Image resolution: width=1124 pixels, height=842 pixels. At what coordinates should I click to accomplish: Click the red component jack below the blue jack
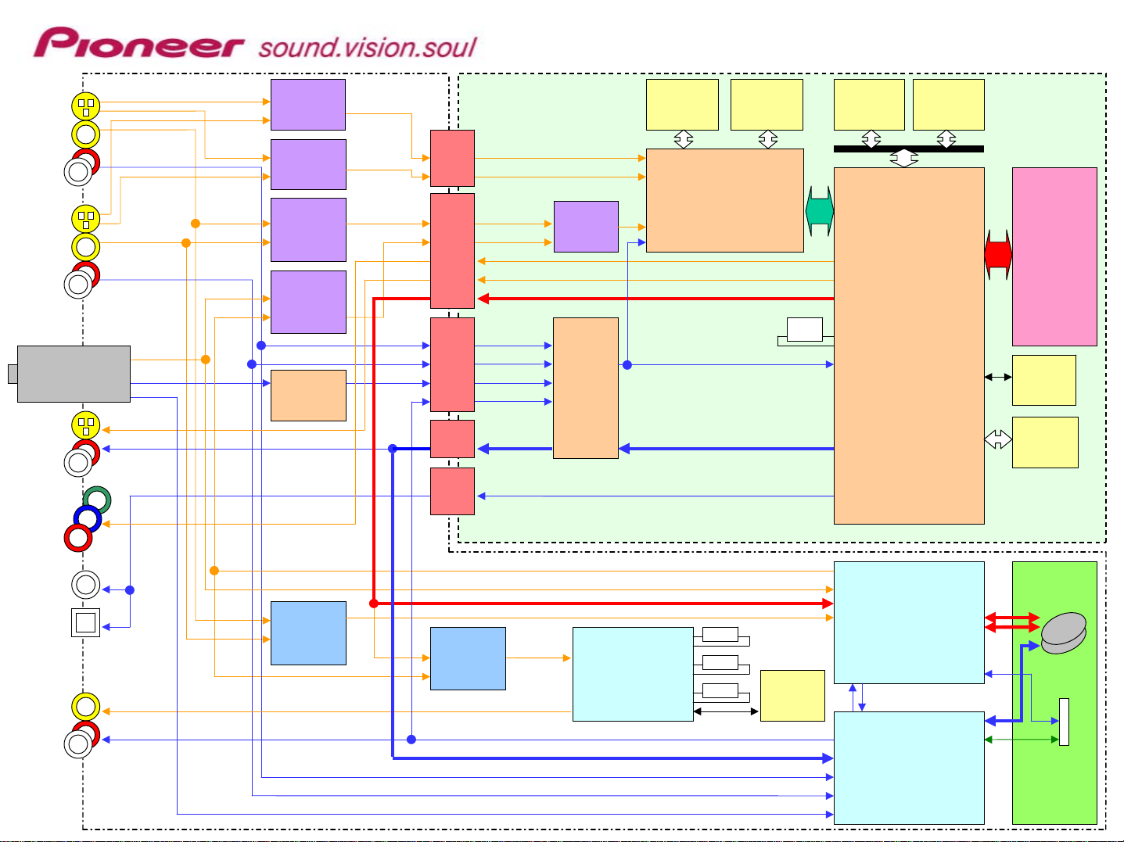tap(78, 539)
